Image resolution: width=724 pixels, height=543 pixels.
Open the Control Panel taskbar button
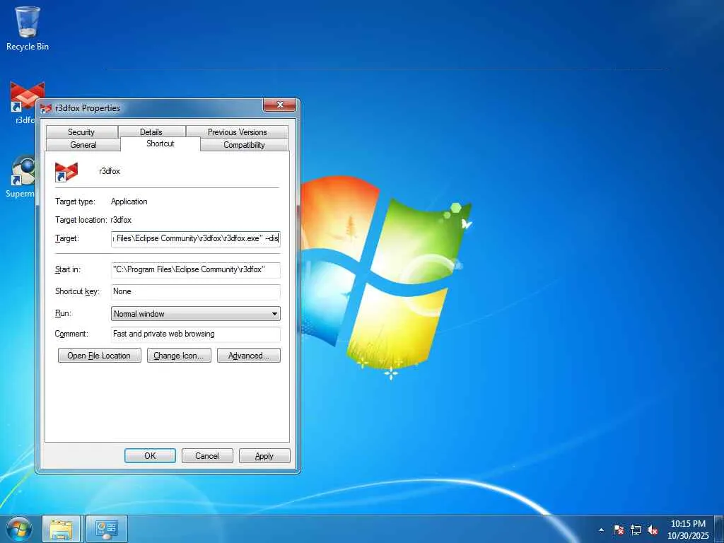[x=107, y=530]
